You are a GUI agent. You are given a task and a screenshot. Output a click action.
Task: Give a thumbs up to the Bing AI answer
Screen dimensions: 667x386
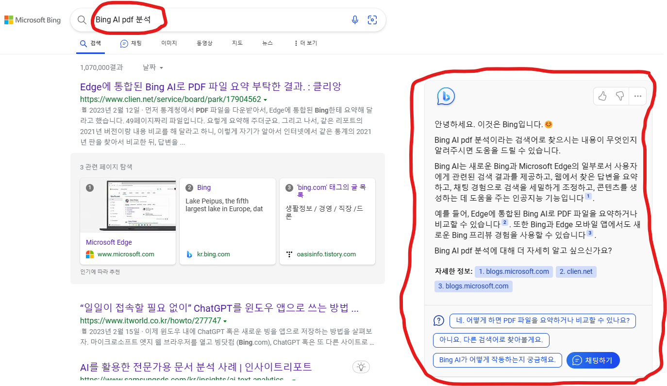coord(602,96)
